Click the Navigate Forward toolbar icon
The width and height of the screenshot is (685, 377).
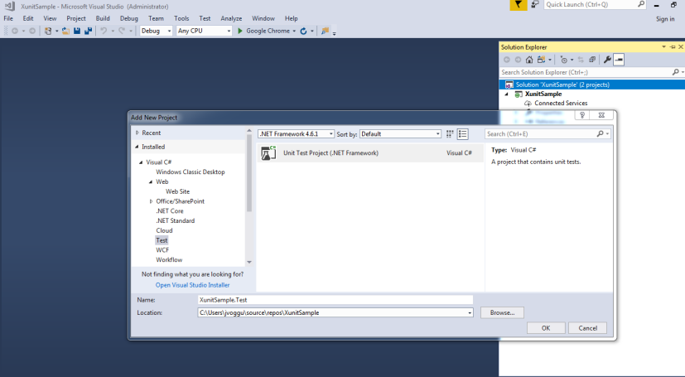tap(32, 31)
